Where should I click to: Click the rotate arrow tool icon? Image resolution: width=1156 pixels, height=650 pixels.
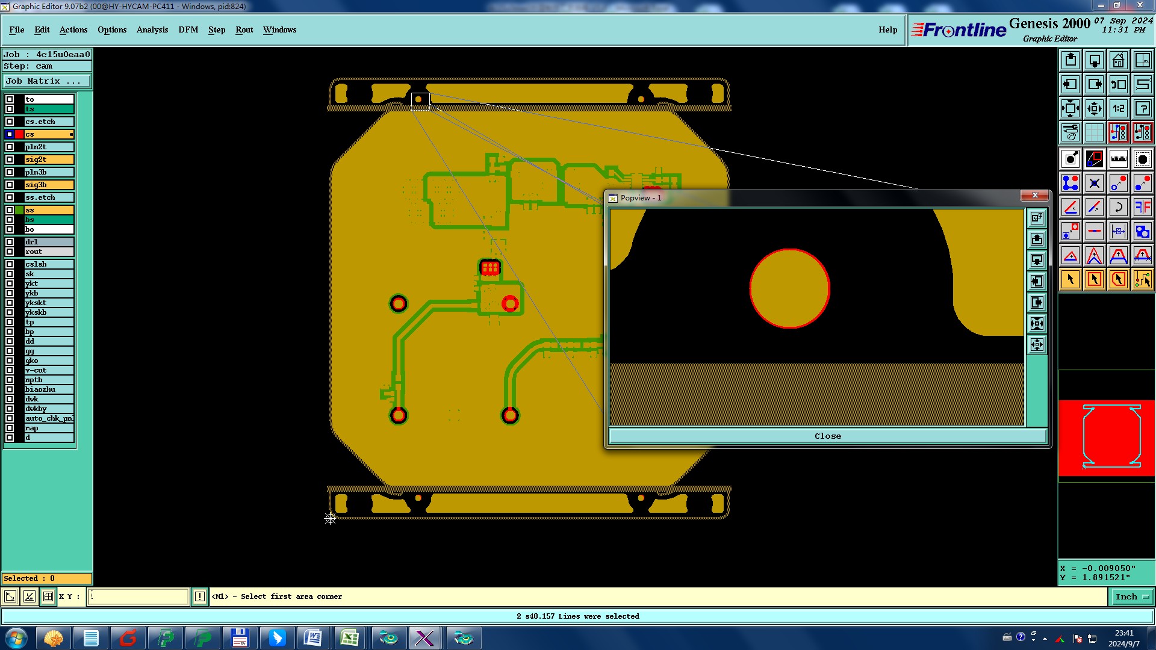click(x=1118, y=207)
